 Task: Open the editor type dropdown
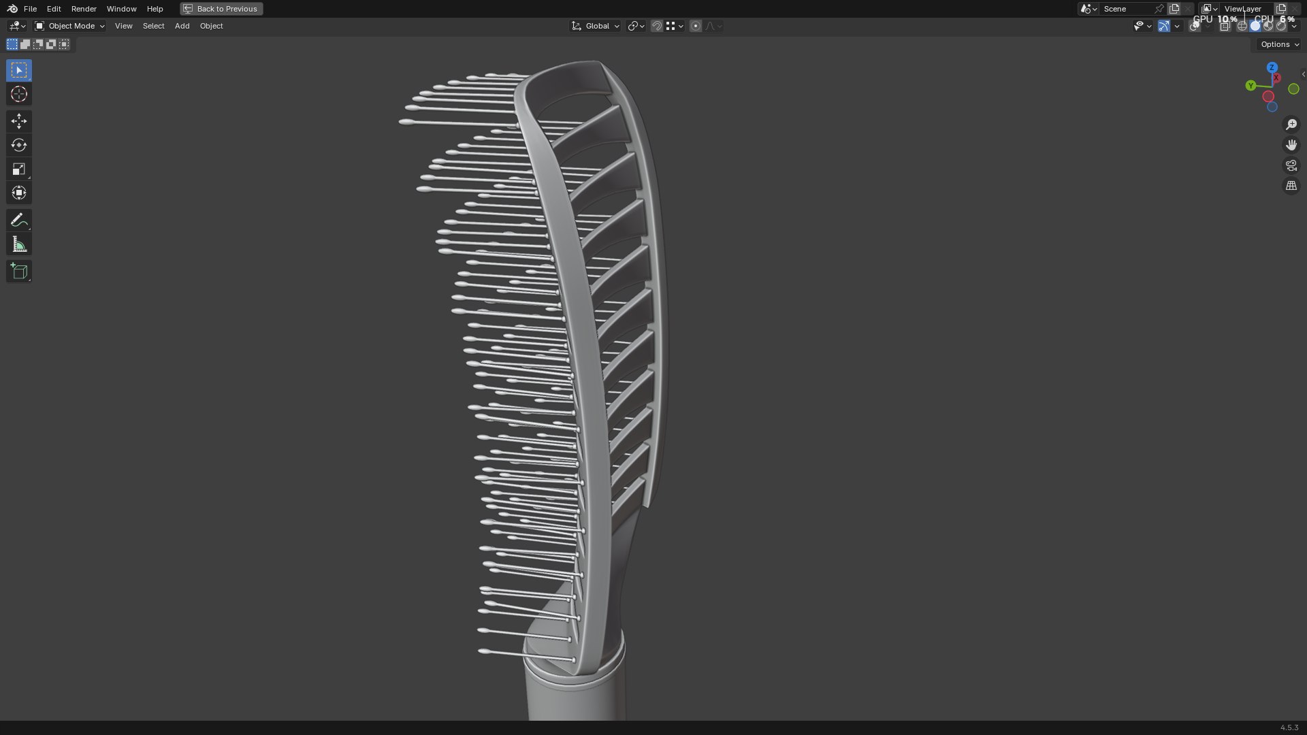pos(17,26)
